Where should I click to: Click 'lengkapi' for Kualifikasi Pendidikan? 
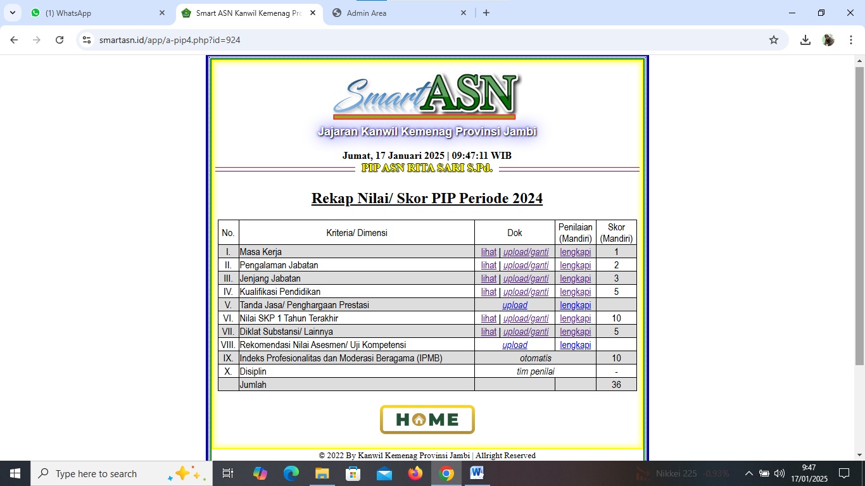(x=575, y=292)
